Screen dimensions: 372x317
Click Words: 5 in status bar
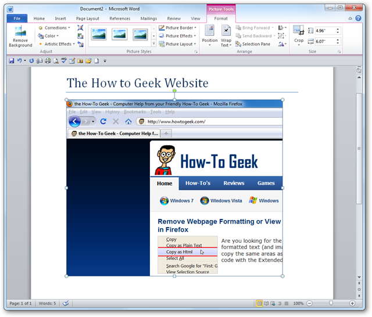click(x=47, y=303)
